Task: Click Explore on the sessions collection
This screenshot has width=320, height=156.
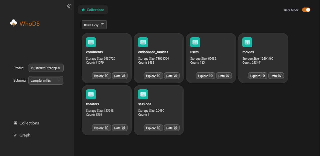Action: coord(153,127)
